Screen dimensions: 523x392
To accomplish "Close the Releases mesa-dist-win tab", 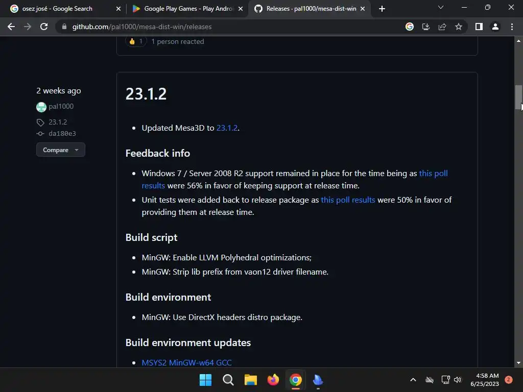I will (x=363, y=9).
